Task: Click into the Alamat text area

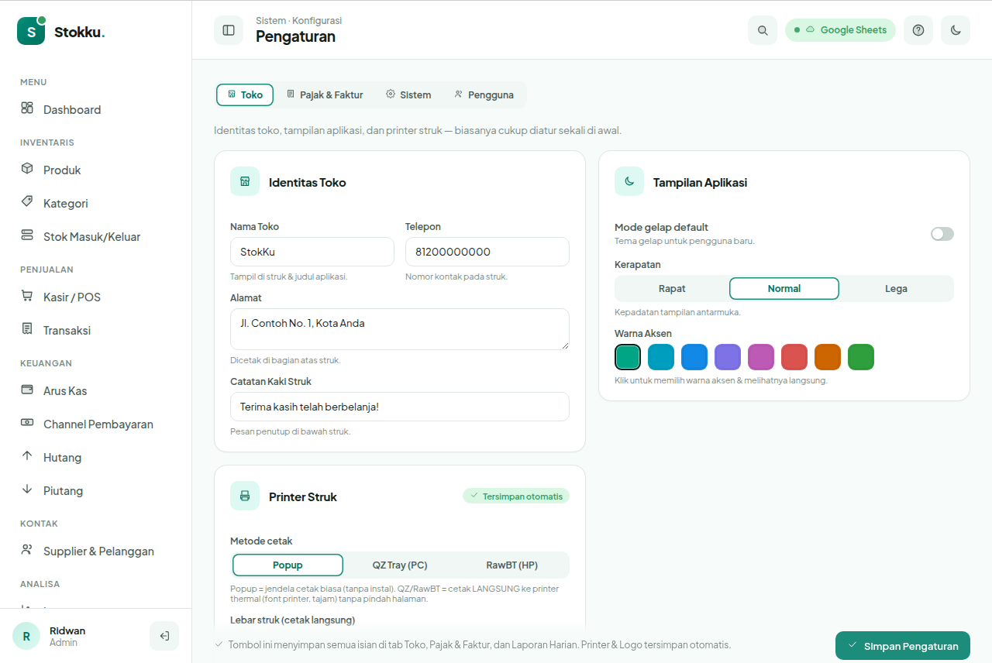Action: [x=400, y=329]
